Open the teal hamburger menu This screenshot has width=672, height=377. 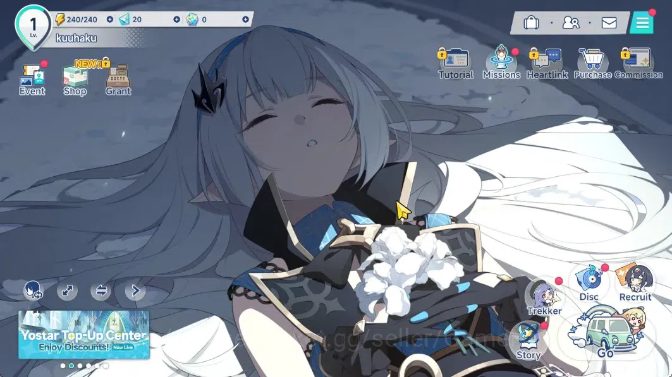tap(642, 22)
